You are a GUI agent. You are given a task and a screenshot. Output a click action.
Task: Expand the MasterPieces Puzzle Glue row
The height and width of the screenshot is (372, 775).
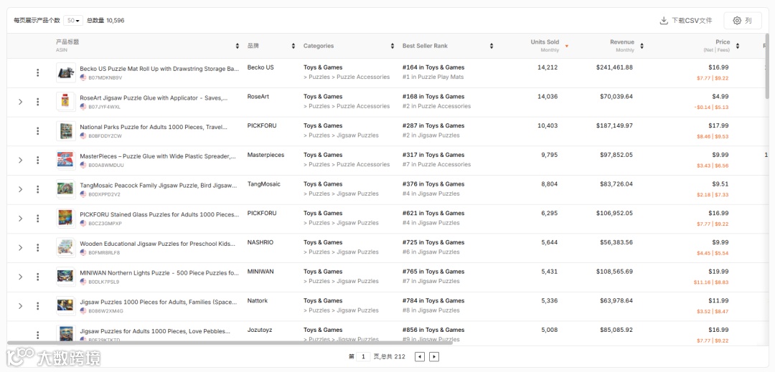20,160
